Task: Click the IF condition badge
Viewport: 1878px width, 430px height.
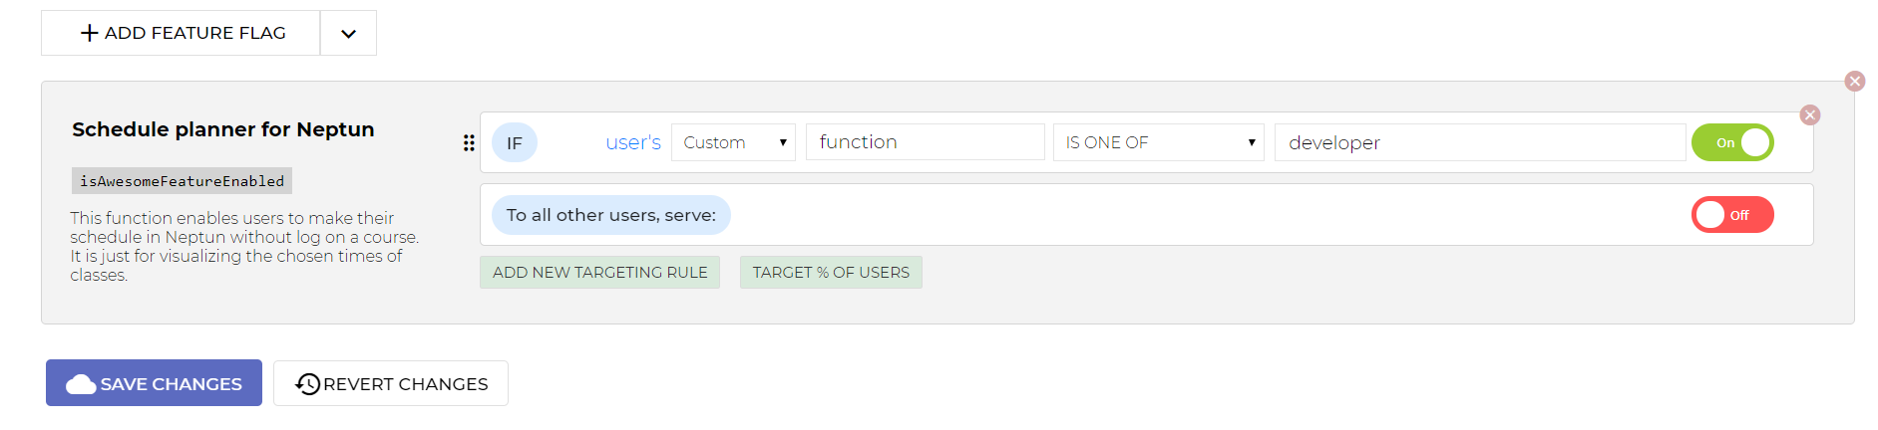Action: [x=515, y=143]
